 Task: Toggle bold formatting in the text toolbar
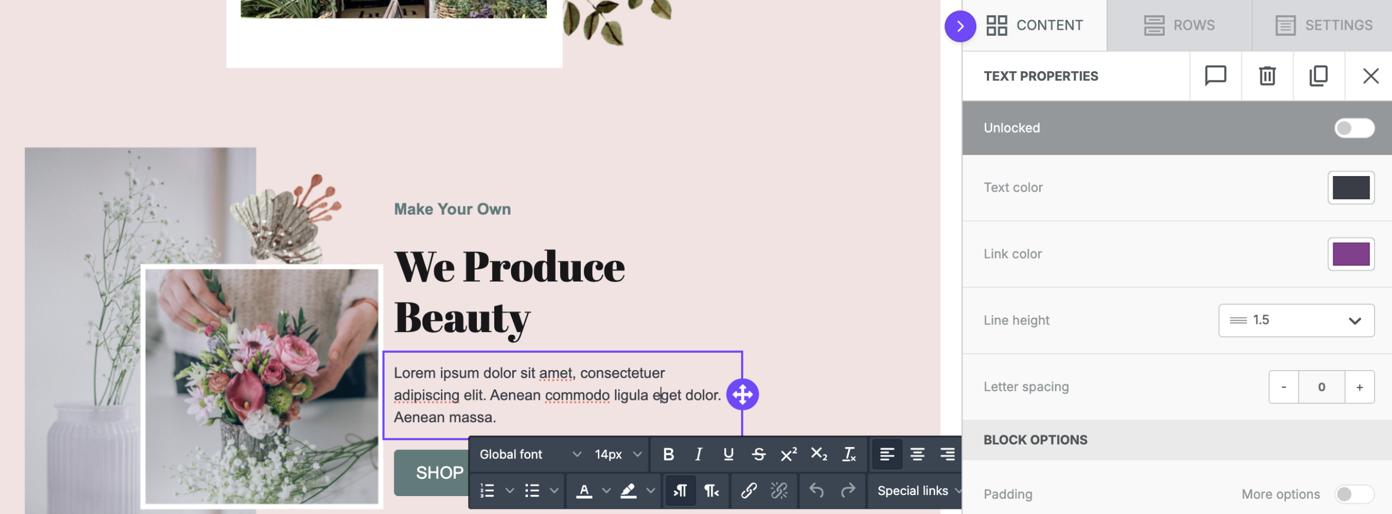click(668, 454)
